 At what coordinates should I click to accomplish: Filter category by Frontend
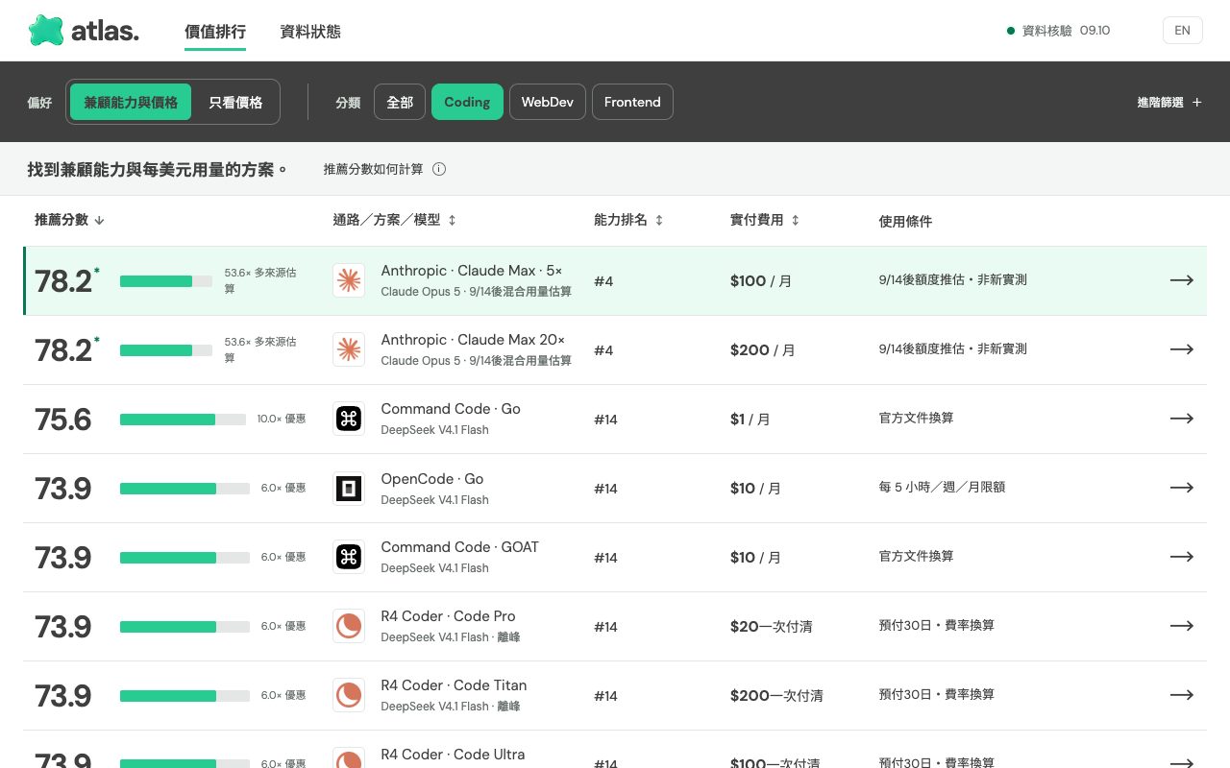(632, 102)
